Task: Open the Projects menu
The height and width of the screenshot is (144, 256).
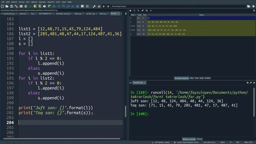Action: tap(51, 2)
